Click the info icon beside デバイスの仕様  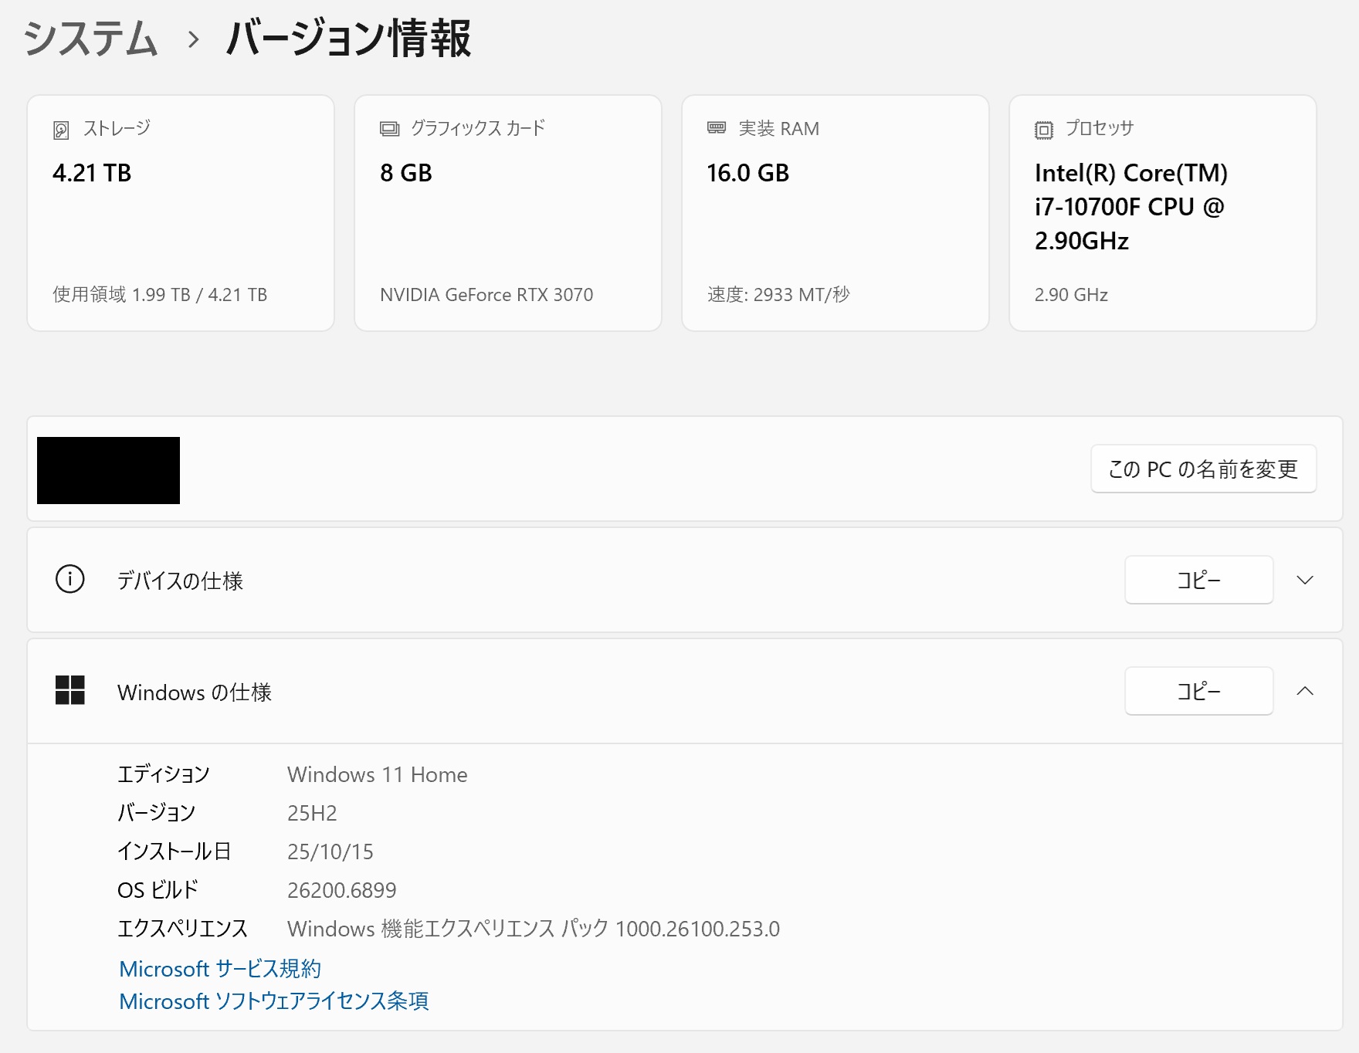(x=70, y=579)
